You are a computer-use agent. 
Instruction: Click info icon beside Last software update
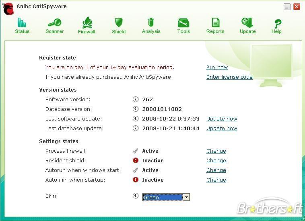[x=135, y=119]
